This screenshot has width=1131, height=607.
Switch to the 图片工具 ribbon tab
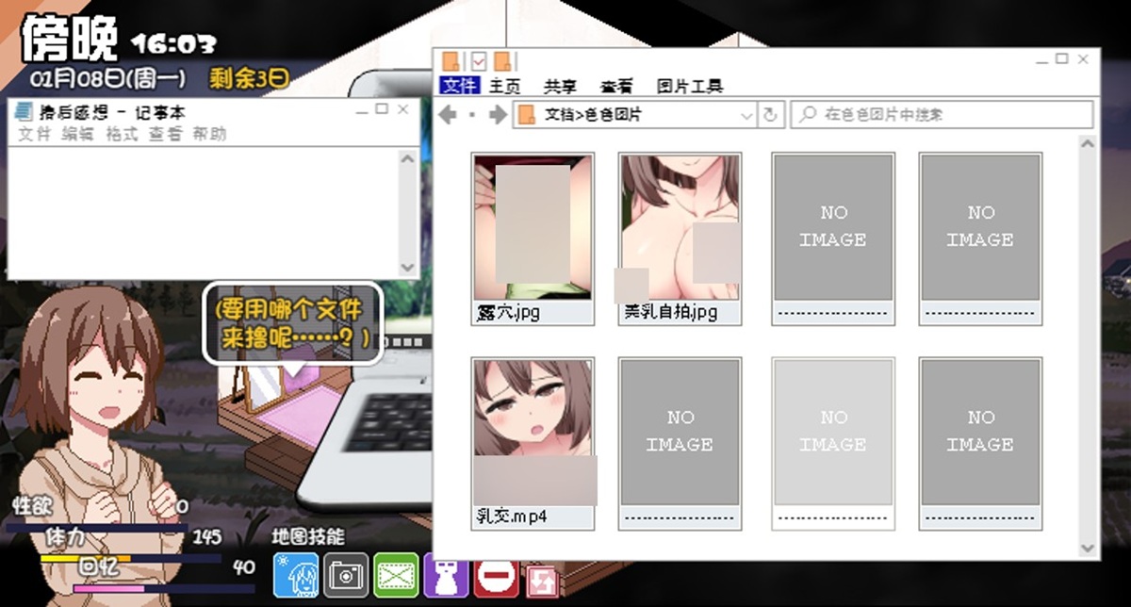click(689, 86)
